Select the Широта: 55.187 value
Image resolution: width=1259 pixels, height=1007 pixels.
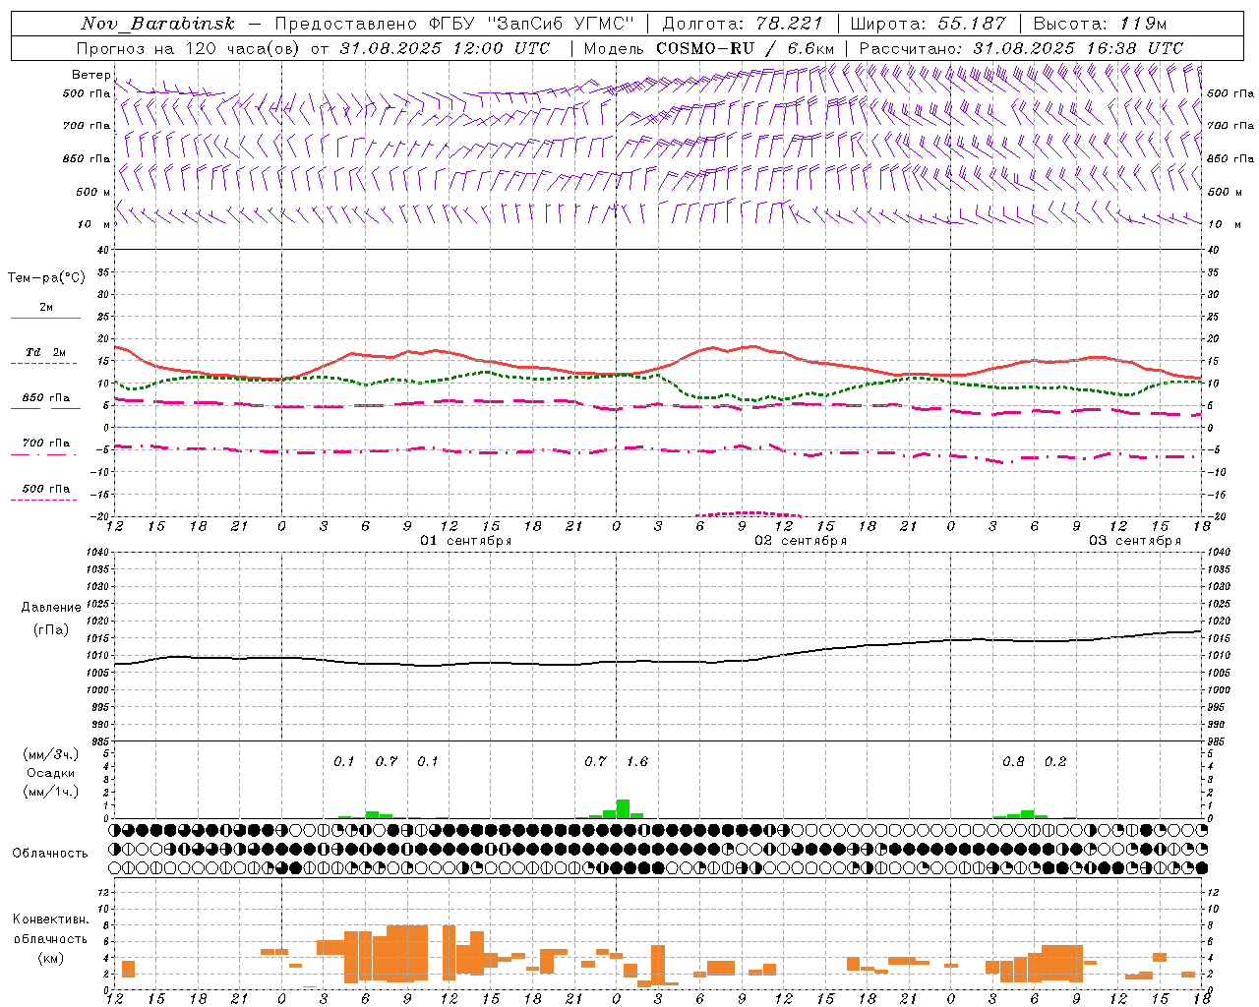(929, 24)
